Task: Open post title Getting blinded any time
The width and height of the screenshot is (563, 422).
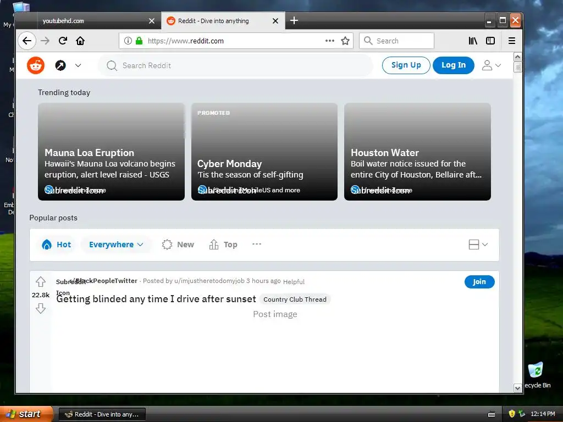Action: tap(156, 299)
